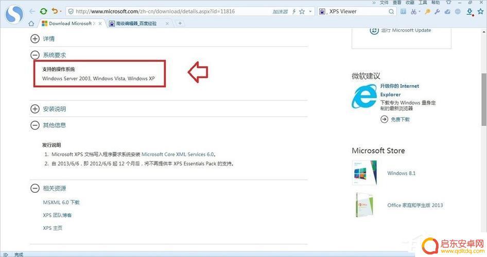Switch to Download Microsoft tab
Image resolution: width=487 pixels, height=257 pixels.
click(x=72, y=23)
